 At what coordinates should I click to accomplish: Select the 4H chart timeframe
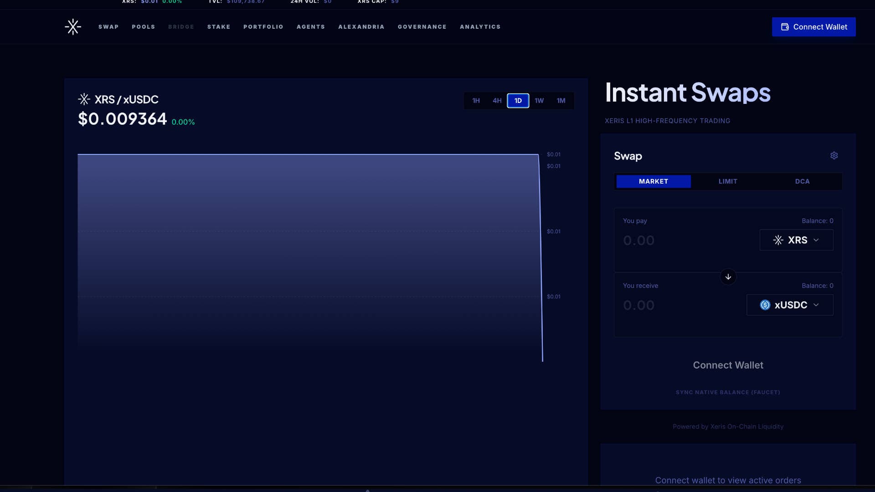[497, 101]
